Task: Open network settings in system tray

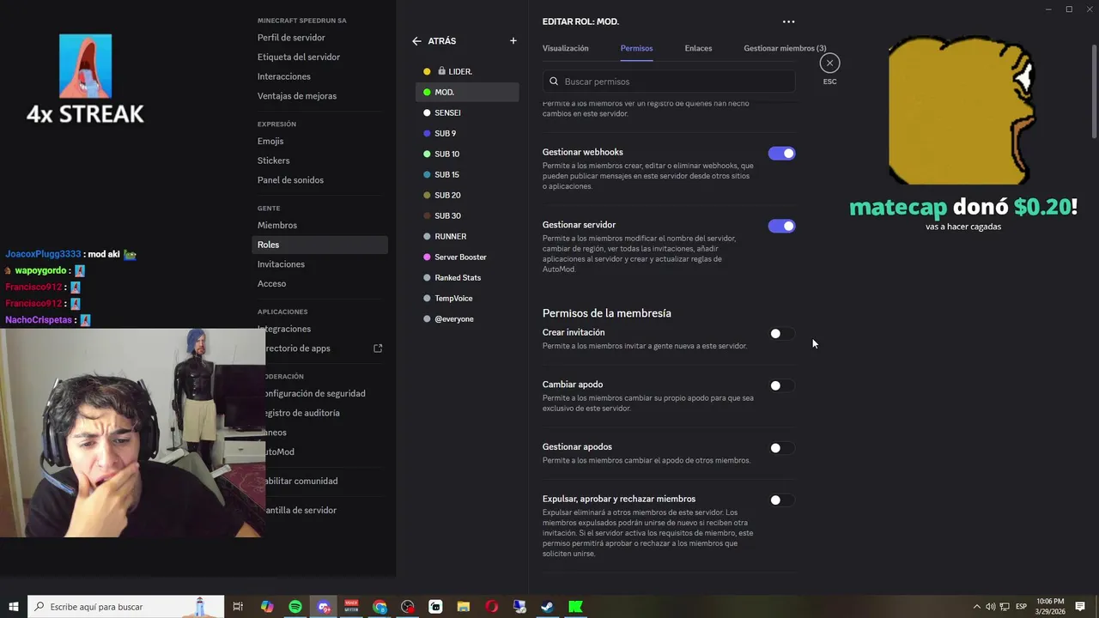Action: pyautogui.click(x=1005, y=607)
